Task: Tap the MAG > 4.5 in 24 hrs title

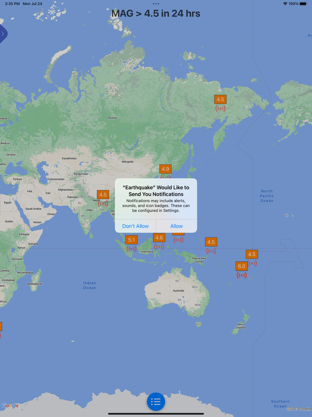Action: click(x=156, y=13)
